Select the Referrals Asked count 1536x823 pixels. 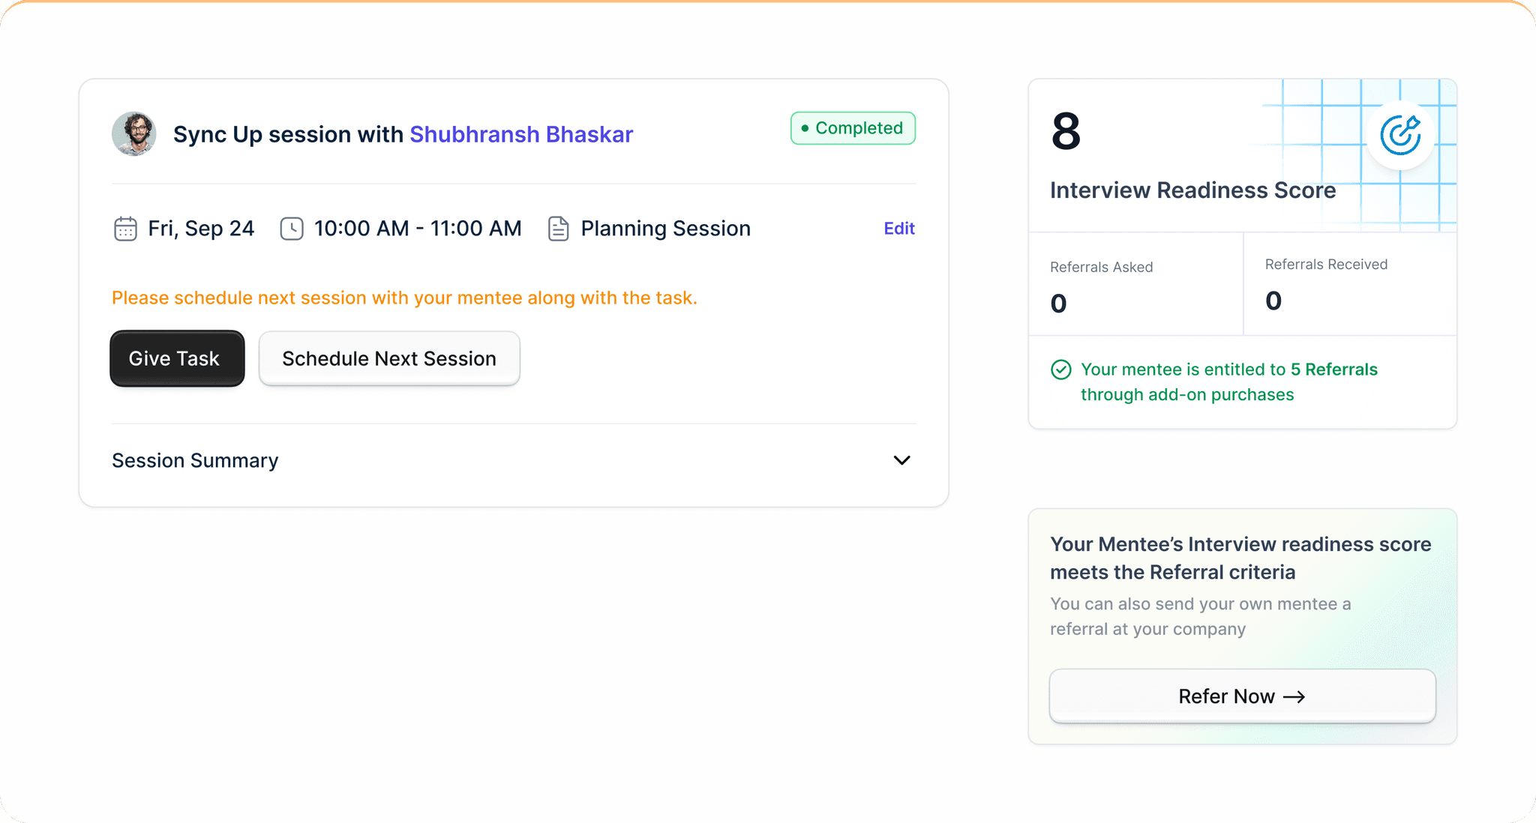pos(1058,304)
